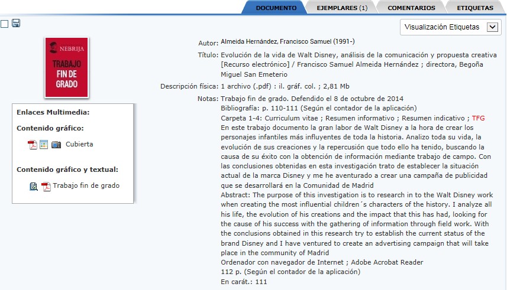The height and width of the screenshot is (290, 507).
Task: Go to the COMENTARIOS tab
Action: (408, 8)
